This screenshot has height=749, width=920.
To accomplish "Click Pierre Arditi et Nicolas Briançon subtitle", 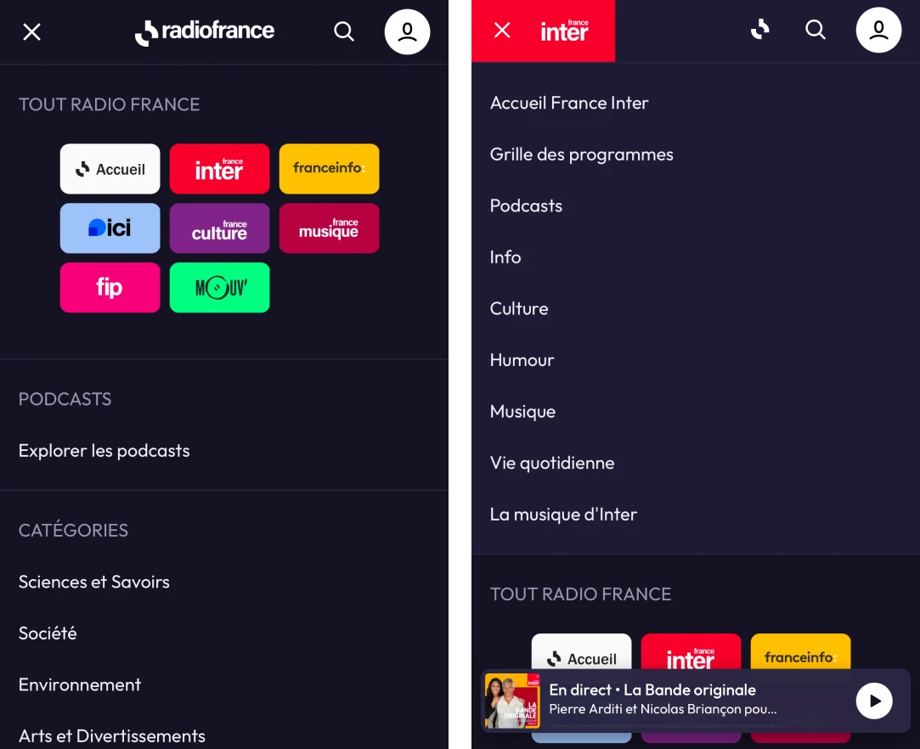I will click(x=663, y=709).
